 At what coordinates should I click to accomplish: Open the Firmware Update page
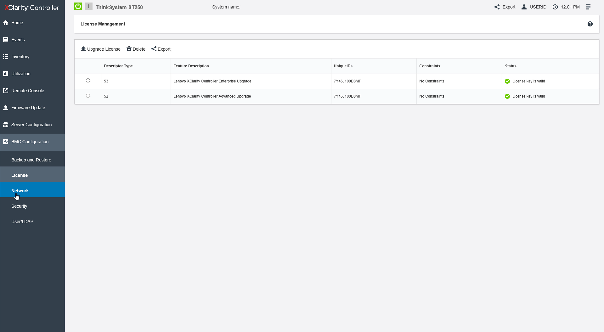click(32, 108)
